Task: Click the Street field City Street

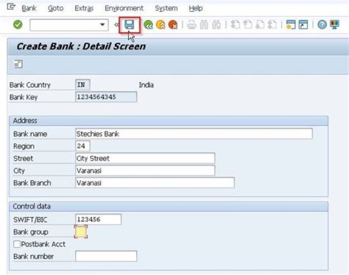Action: click(x=145, y=158)
